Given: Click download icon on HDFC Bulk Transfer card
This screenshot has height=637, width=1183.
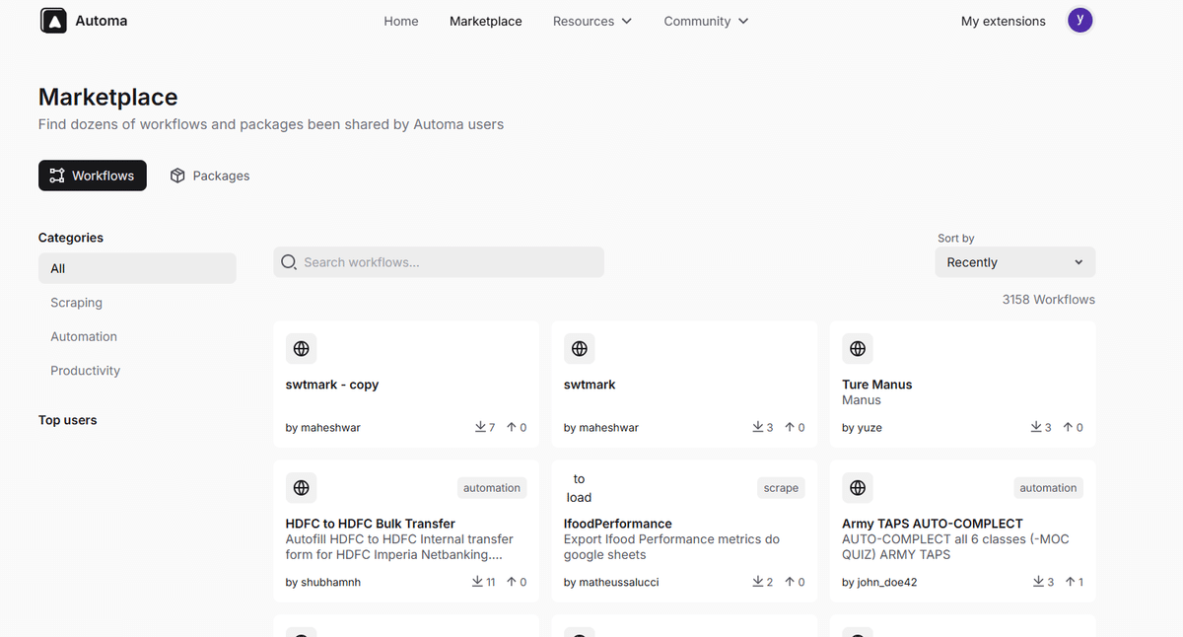Looking at the screenshot, I should coord(478,582).
